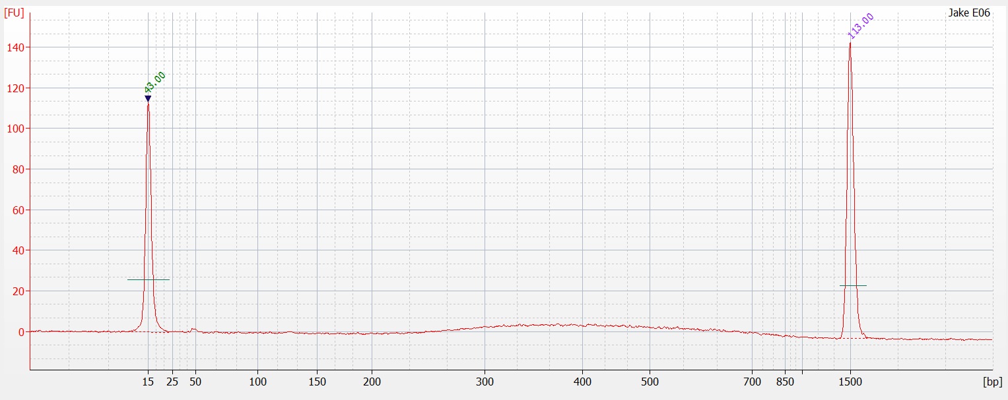Click the 80 value on the FU axis

20,169
